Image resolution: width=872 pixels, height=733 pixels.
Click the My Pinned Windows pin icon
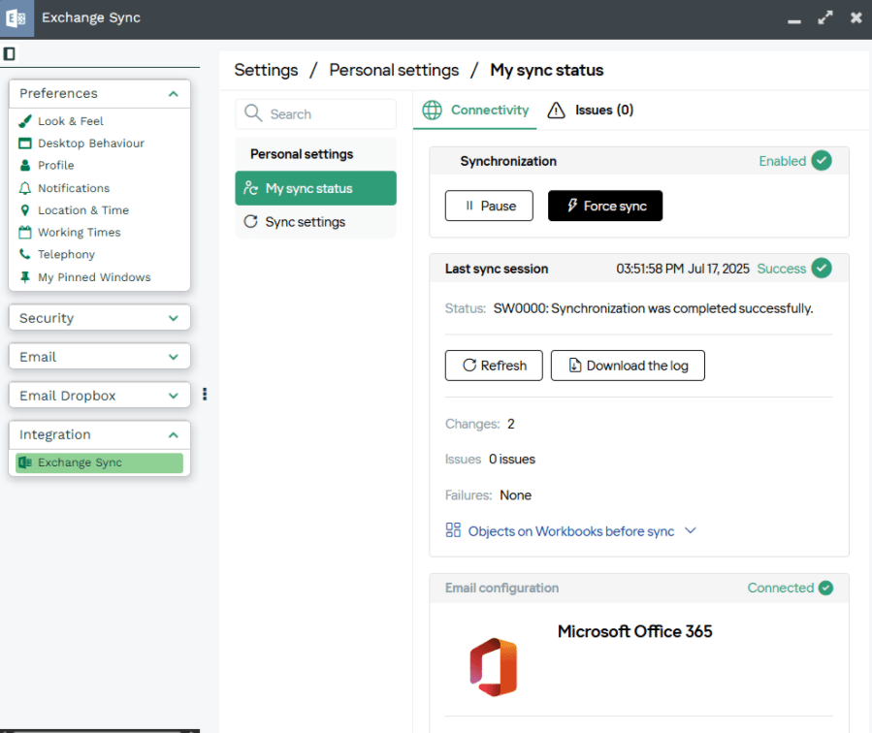(x=25, y=276)
